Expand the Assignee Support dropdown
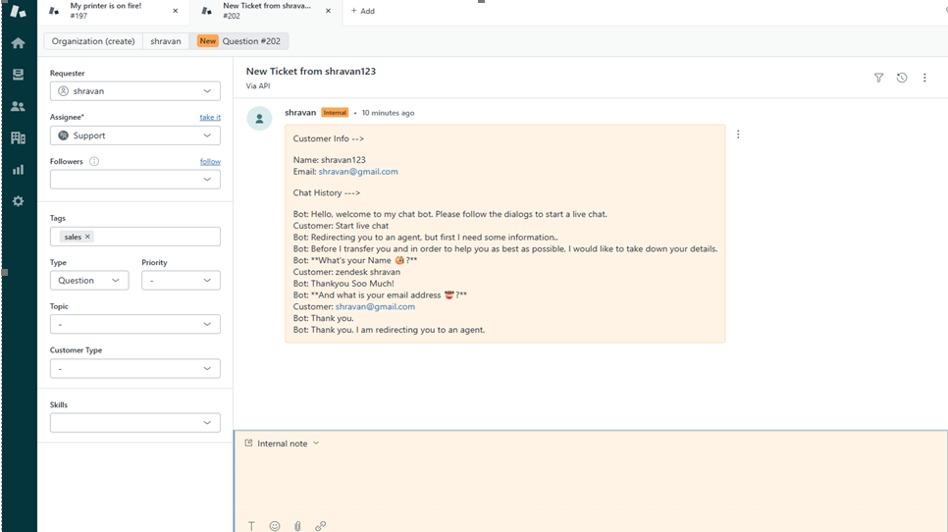Viewport: 948px width, 532px height. [134, 135]
